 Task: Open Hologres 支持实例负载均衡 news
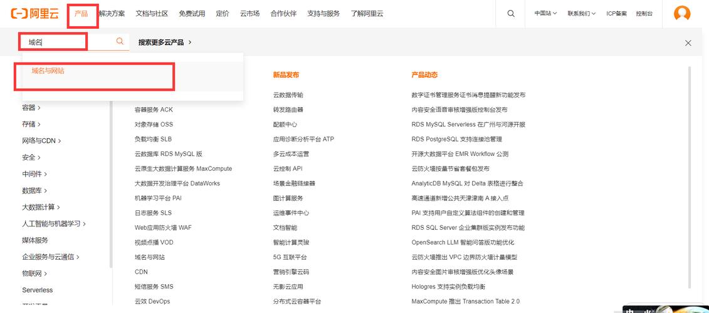[x=448, y=286]
